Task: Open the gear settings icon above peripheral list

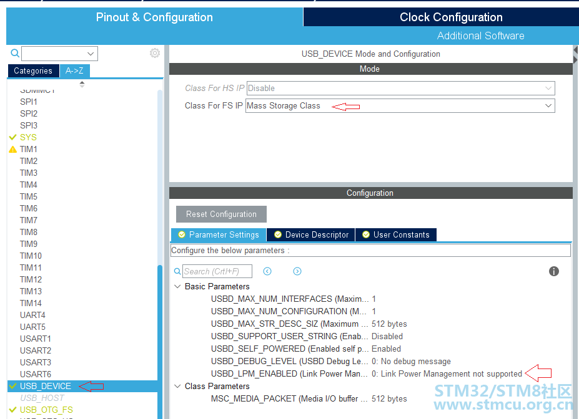Action: tap(155, 53)
